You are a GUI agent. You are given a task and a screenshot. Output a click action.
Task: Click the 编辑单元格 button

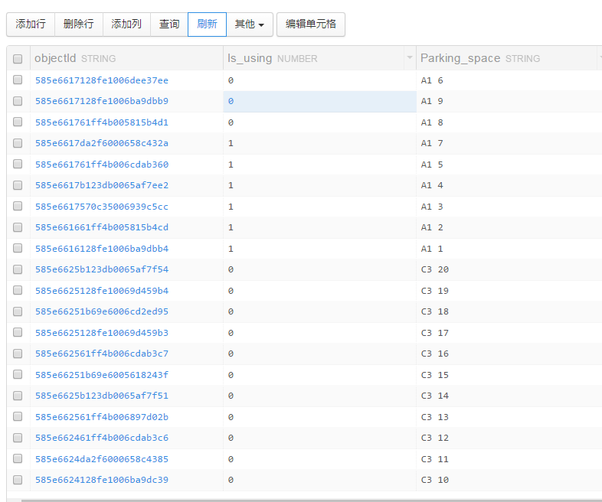311,24
